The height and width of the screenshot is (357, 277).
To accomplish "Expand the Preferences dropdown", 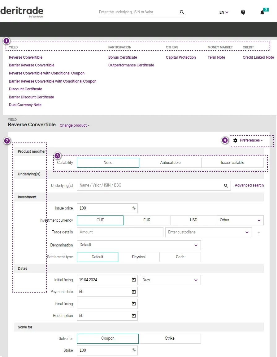I will pyautogui.click(x=251, y=140).
